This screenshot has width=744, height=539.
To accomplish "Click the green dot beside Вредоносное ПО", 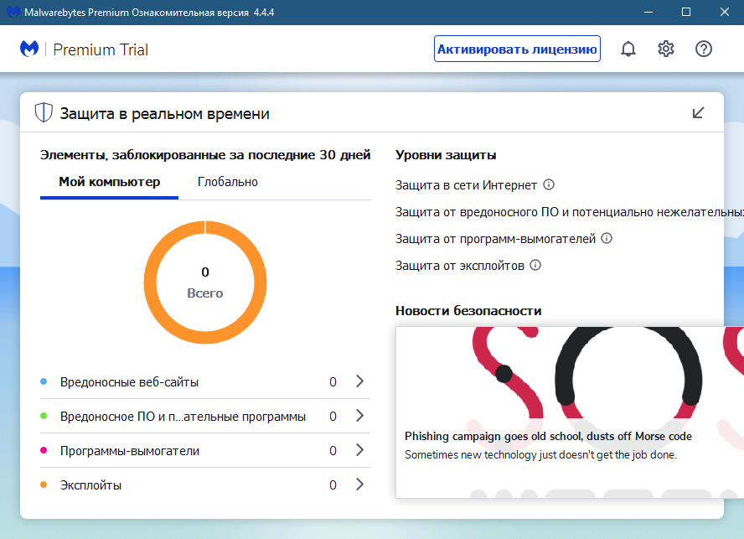I will click(x=44, y=416).
